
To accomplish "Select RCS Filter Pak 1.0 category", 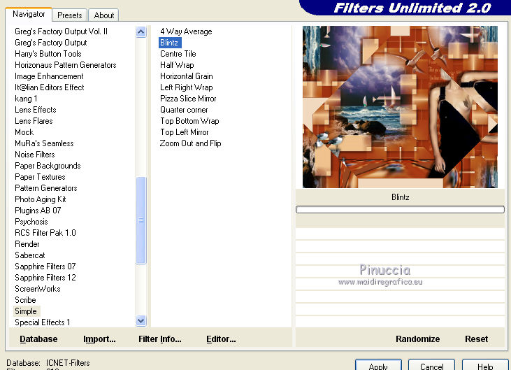I will click(45, 233).
